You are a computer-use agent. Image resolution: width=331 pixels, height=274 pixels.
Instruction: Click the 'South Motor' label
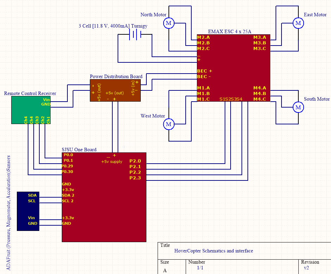317,99
